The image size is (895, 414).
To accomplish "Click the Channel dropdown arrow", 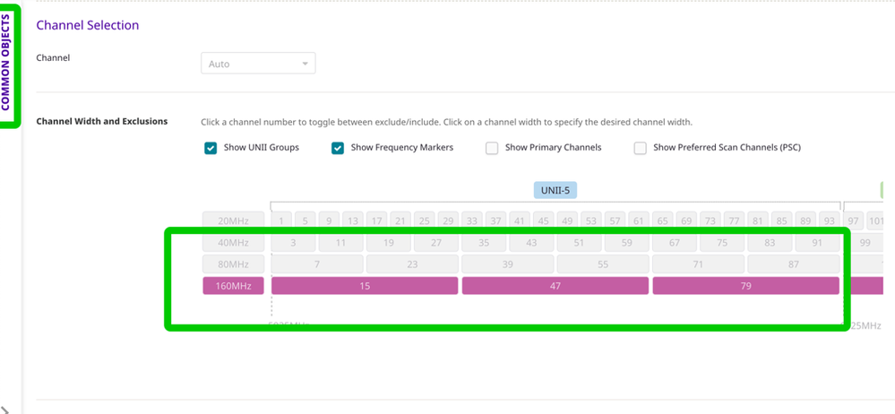I will coord(306,64).
